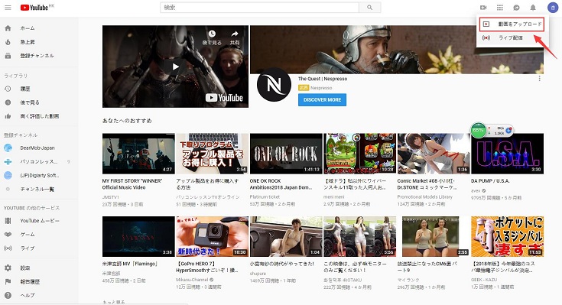Click Promotional Models Library channel name
The image size is (562, 305).
(x=424, y=196)
